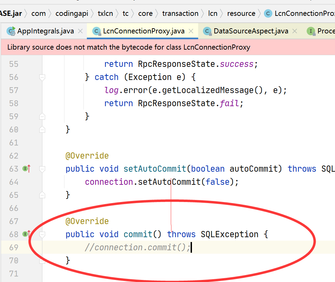Click the commented '//connection.commit();' line
335x282 pixels.
[x=138, y=248]
